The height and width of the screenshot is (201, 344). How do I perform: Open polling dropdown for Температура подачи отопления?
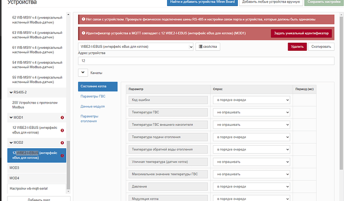tap(251, 137)
